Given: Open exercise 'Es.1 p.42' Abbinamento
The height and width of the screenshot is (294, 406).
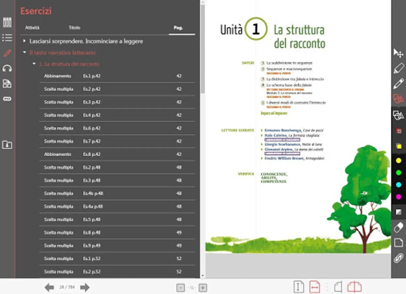Looking at the screenshot, I should (117, 76).
